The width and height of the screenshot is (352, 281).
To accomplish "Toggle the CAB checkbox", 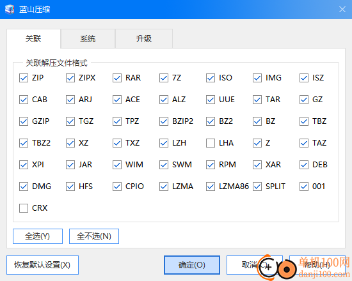I will (x=24, y=100).
